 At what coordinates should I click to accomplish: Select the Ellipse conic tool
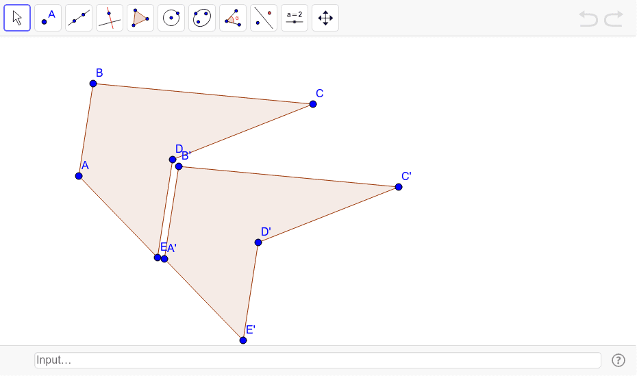pos(202,18)
